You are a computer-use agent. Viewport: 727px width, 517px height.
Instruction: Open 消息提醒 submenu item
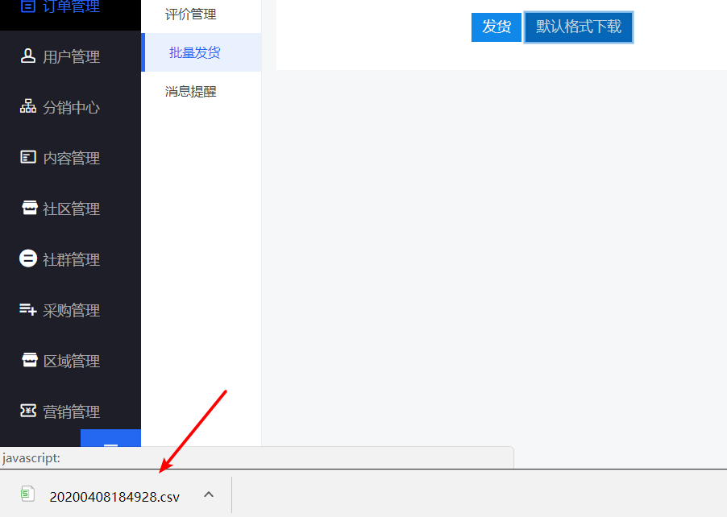click(x=190, y=91)
